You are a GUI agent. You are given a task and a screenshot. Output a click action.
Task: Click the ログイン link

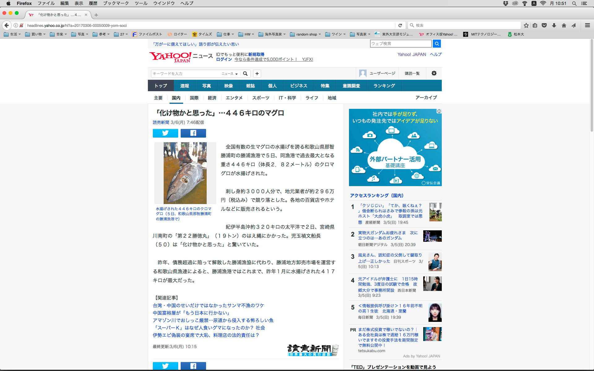[x=224, y=59]
